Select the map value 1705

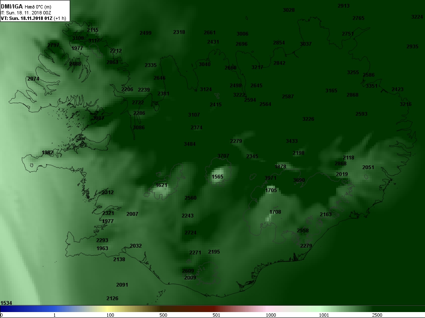271,190
